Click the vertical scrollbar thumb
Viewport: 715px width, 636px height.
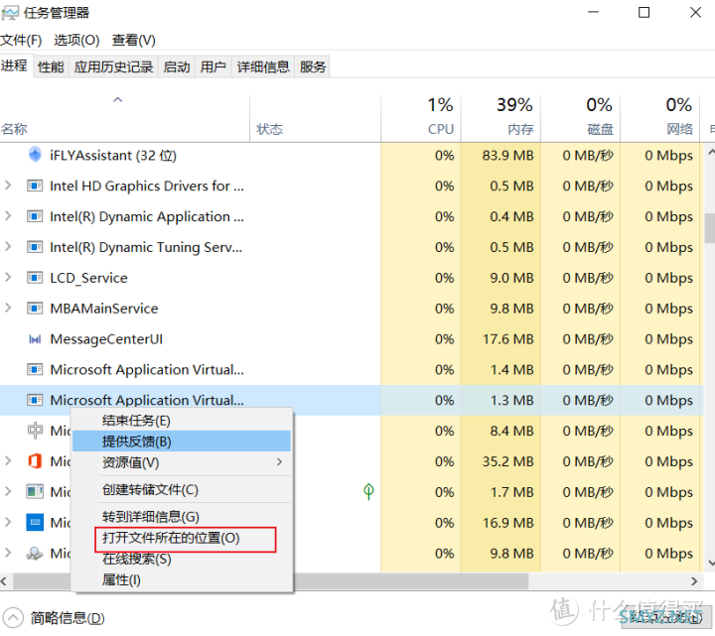[x=709, y=228]
